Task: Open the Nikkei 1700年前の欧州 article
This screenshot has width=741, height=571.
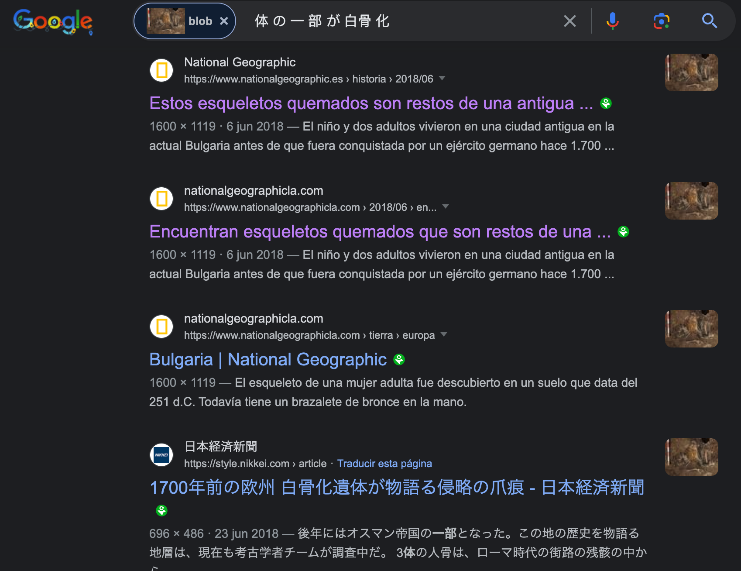Action: [396, 488]
